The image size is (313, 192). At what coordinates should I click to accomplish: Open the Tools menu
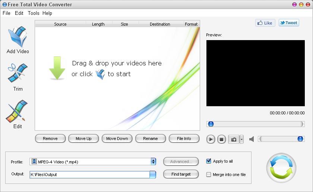[x=33, y=13]
